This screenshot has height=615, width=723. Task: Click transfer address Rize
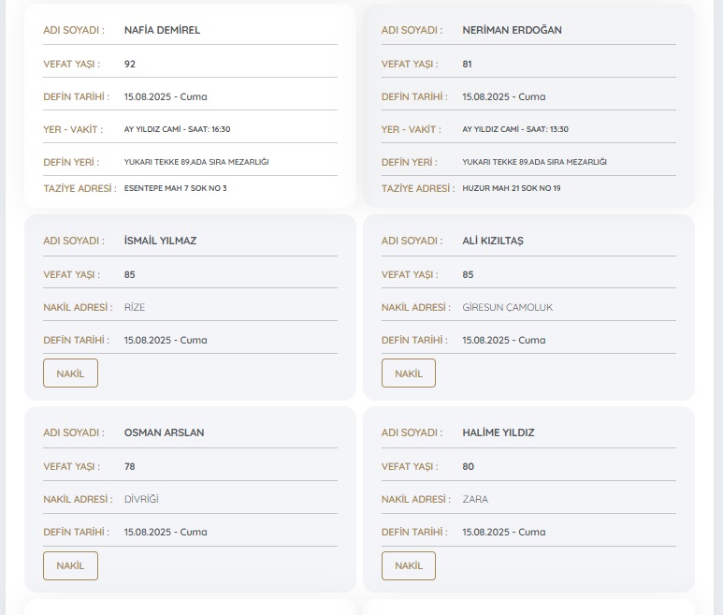click(135, 307)
